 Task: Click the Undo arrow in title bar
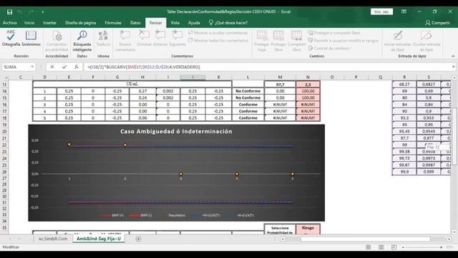[x=19, y=11]
